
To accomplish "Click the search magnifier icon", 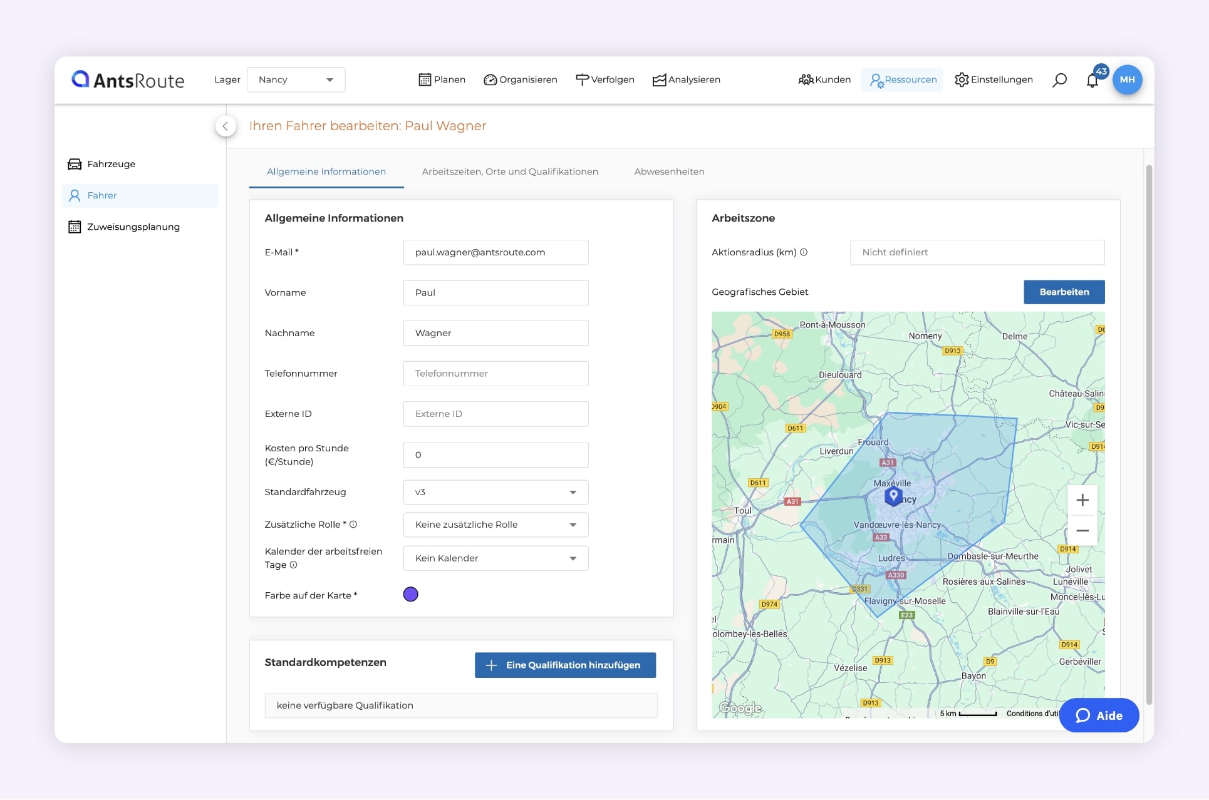I will click(x=1059, y=80).
